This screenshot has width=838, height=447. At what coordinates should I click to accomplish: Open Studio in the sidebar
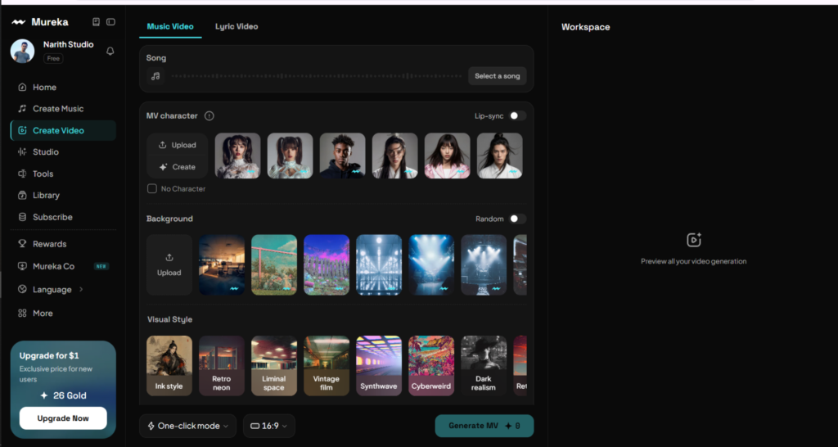(63, 151)
